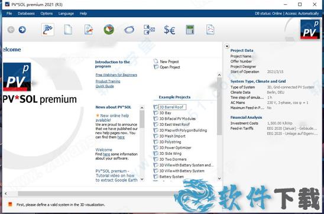324x214 pixels.
Task: Select the 3D Power Optimizer example
Action: tap(175, 147)
